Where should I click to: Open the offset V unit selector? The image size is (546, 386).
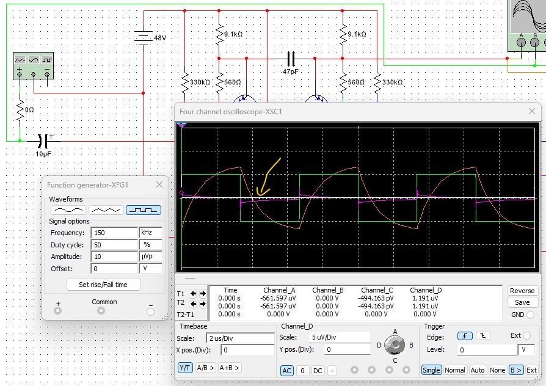point(150,269)
